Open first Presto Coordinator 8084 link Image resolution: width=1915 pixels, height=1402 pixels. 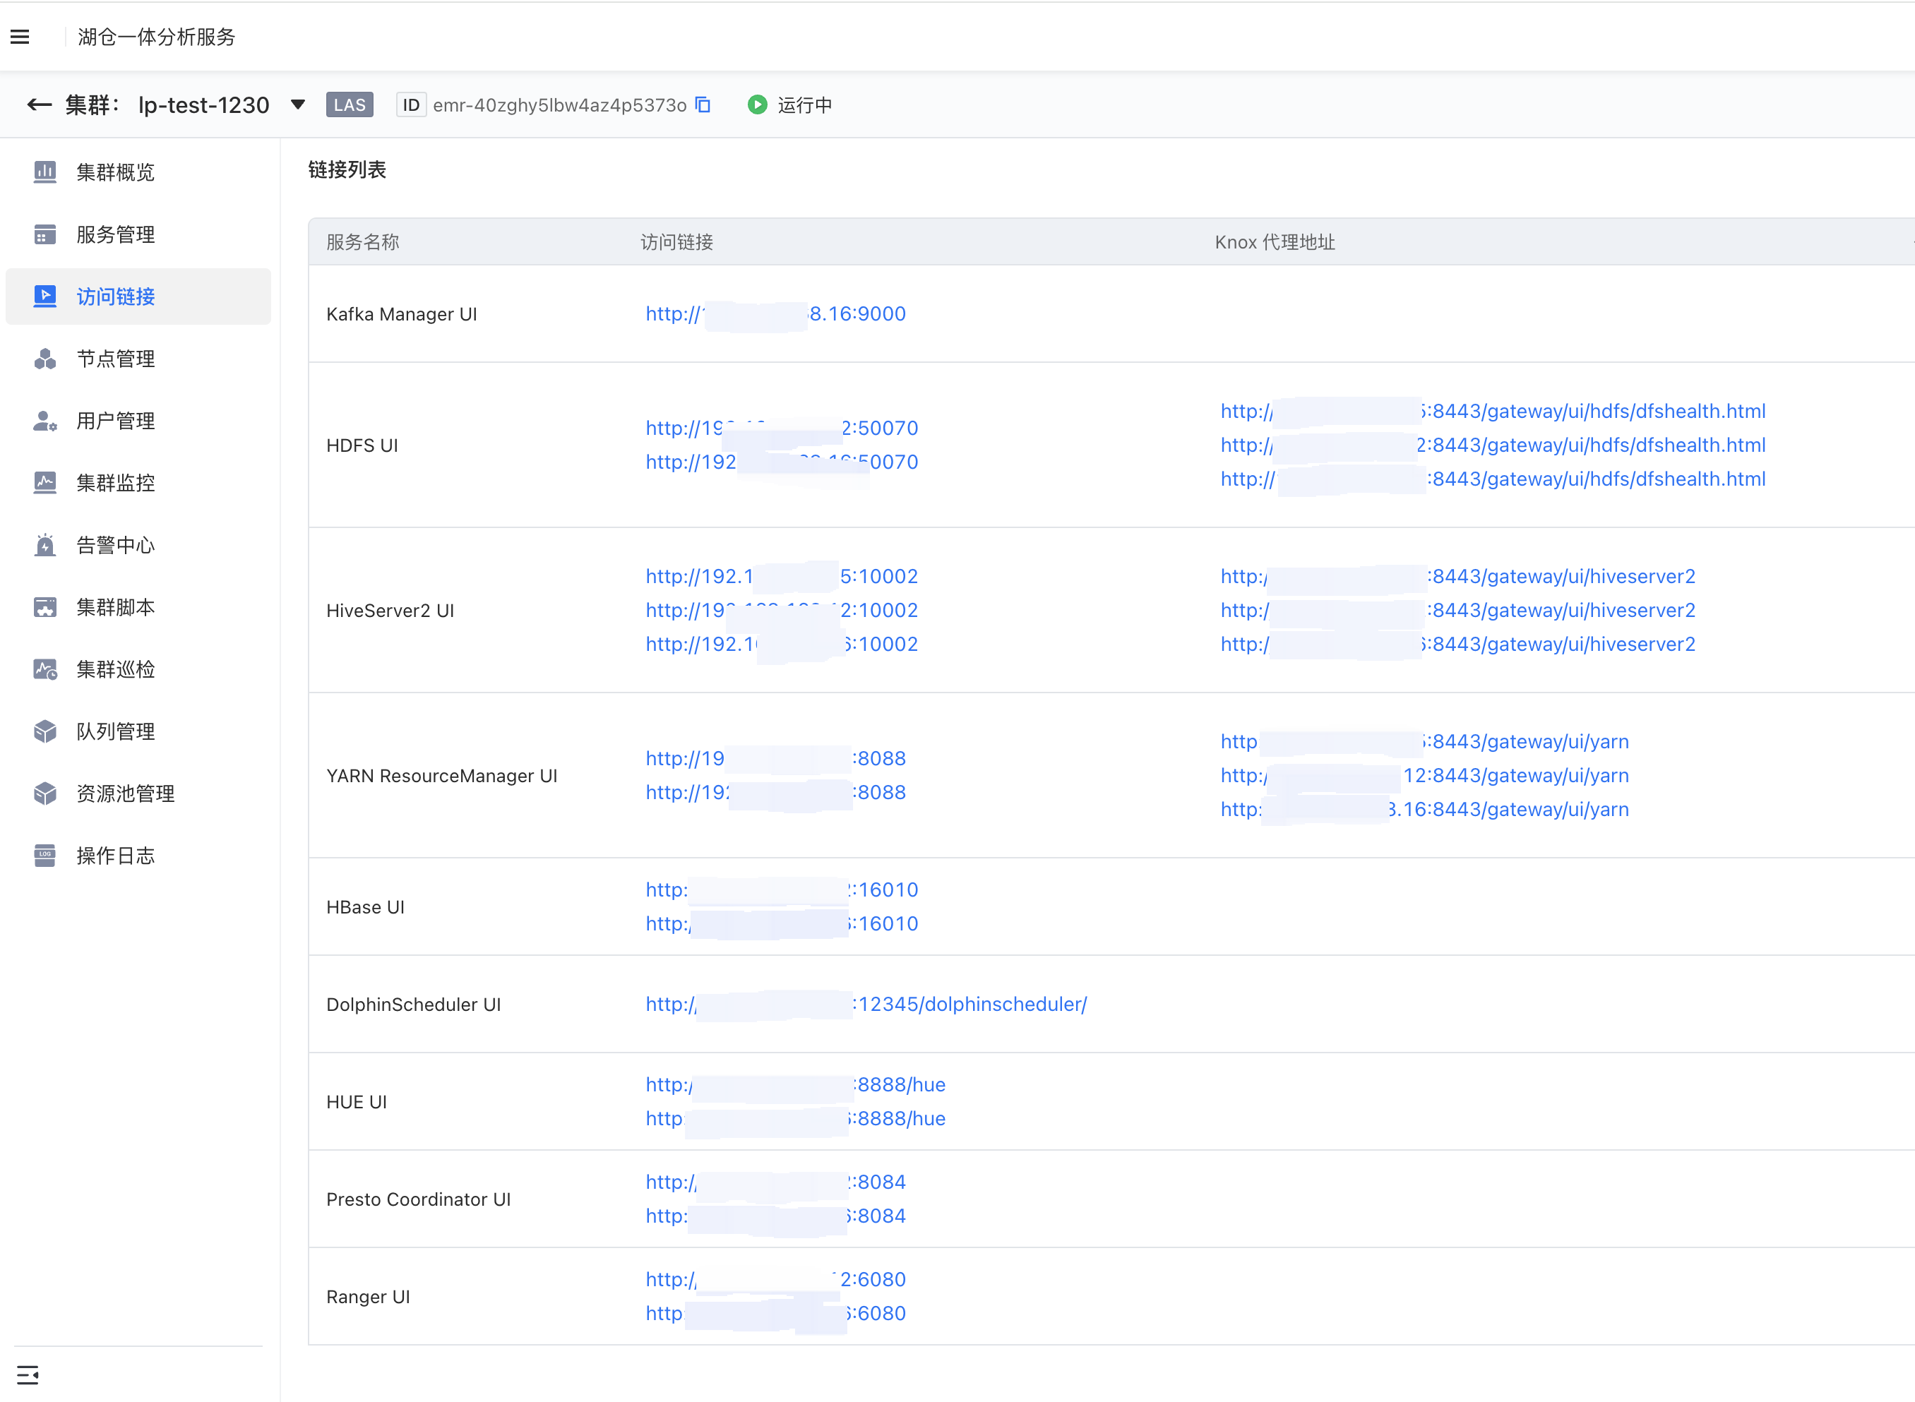click(x=776, y=1182)
